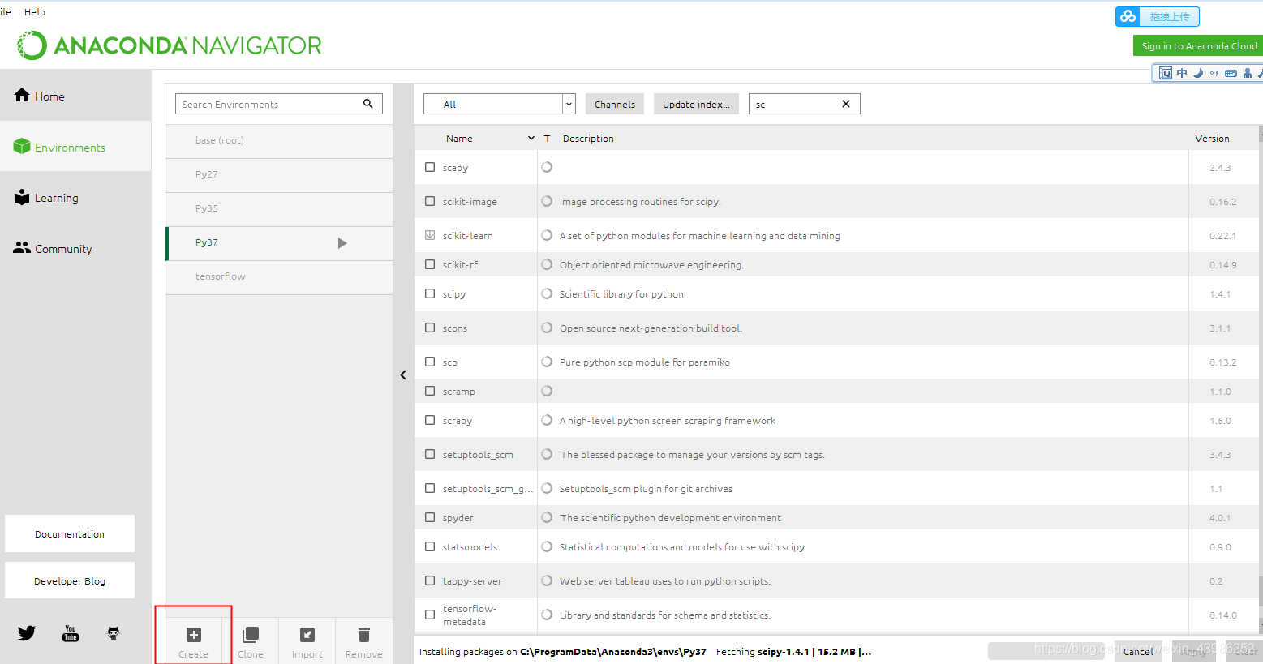Image resolution: width=1263 pixels, height=664 pixels.
Task: Select the Py35 environment
Action: (x=279, y=208)
